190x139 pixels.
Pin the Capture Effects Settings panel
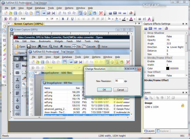tap(183, 24)
